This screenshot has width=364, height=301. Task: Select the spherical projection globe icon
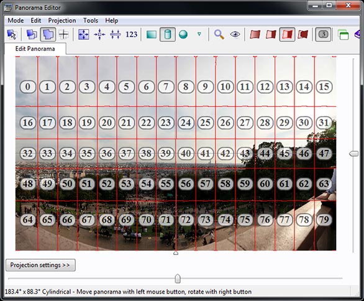click(x=183, y=34)
